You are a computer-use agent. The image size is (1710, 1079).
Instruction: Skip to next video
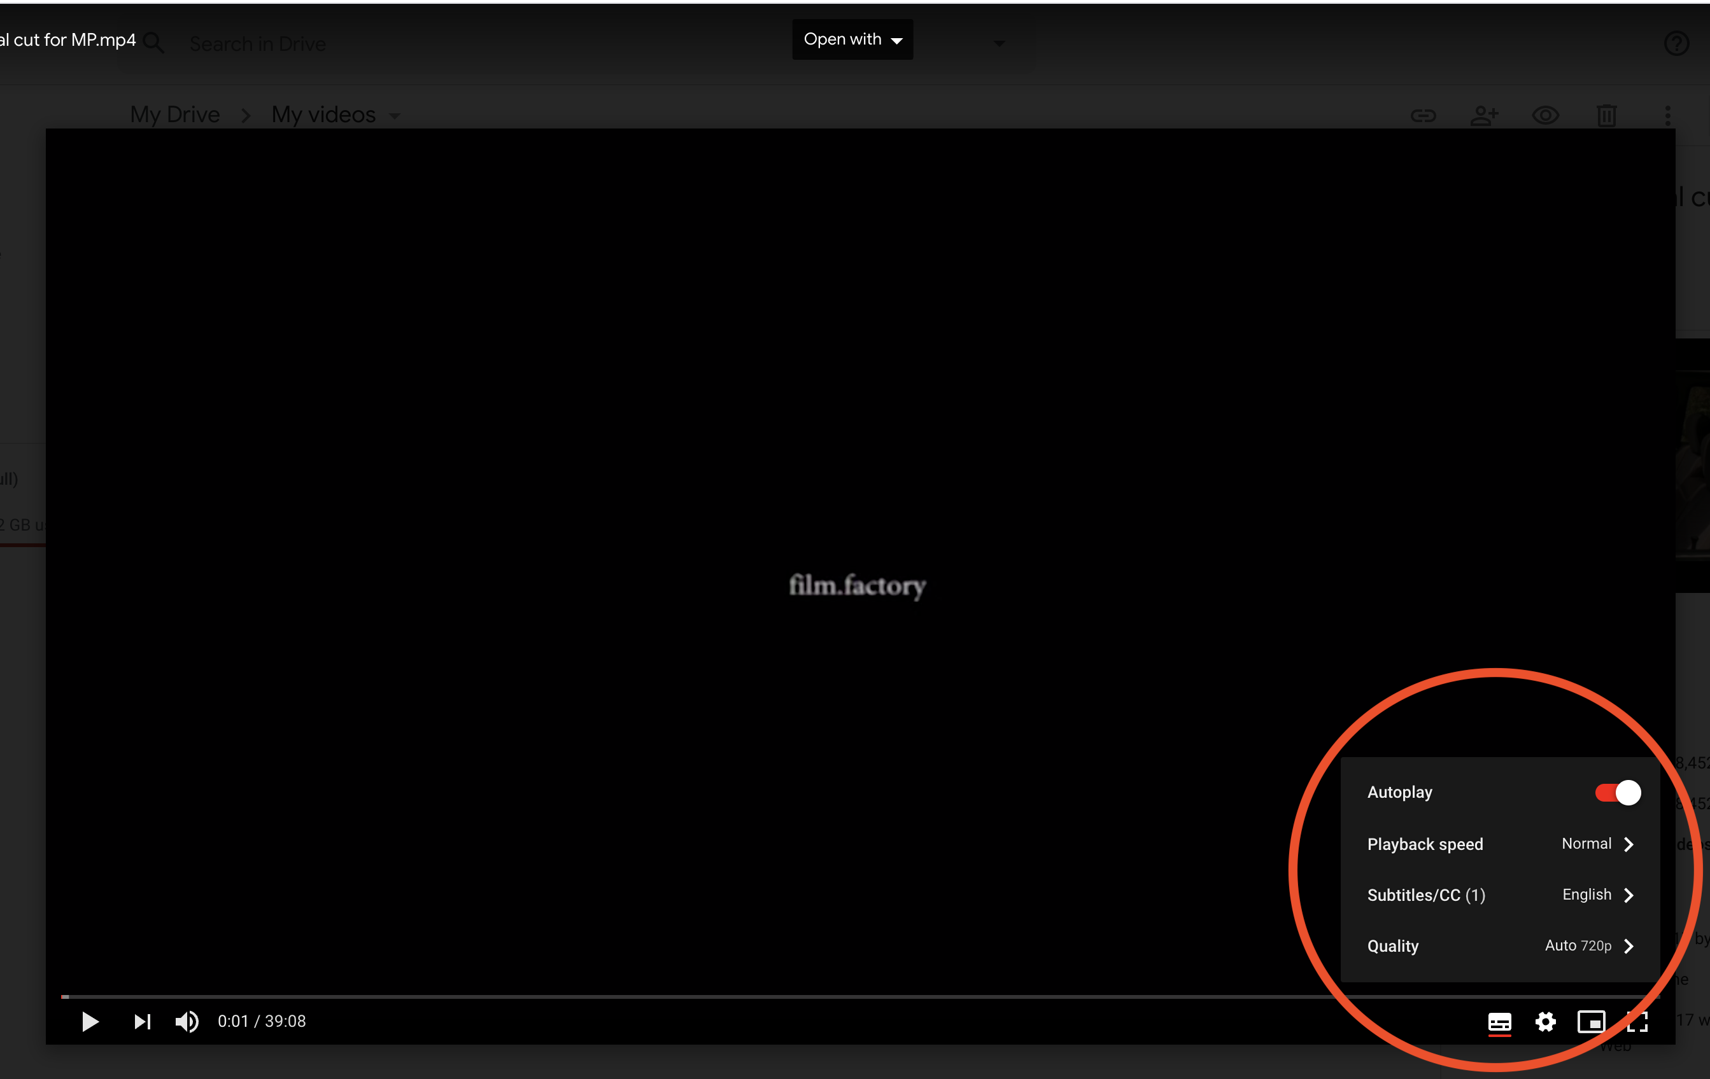coord(142,1022)
